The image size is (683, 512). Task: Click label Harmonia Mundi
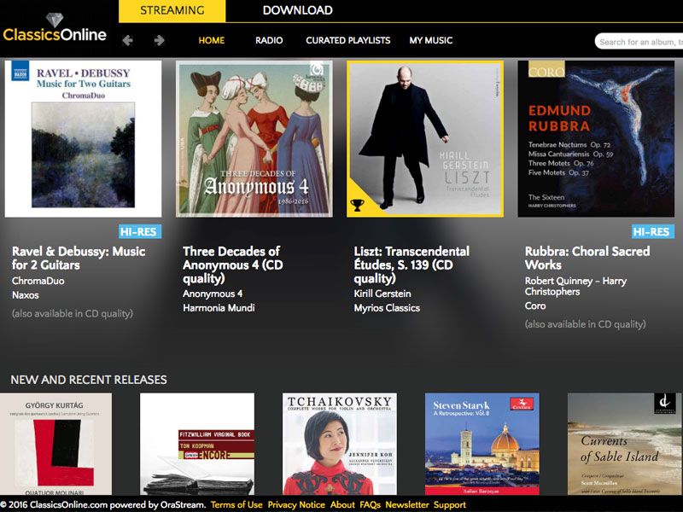(219, 308)
